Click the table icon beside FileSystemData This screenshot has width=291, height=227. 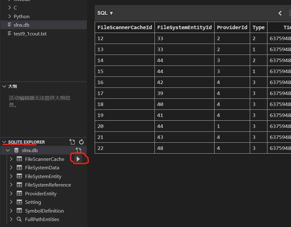[x=19, y=168]
